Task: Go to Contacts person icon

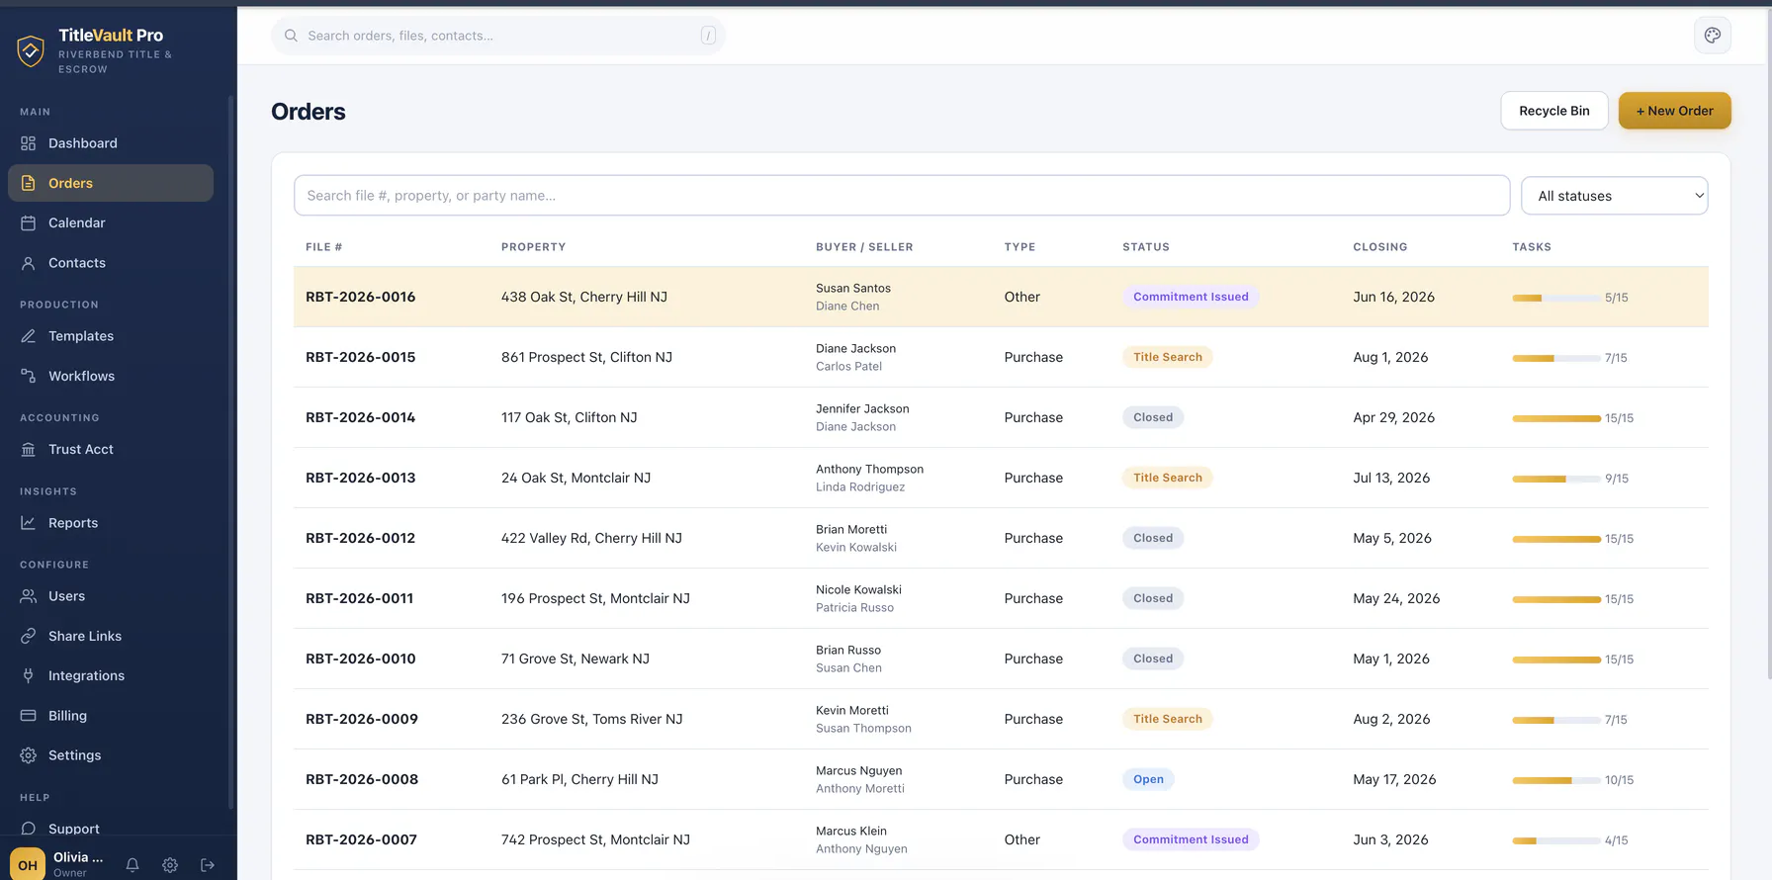Action: click(x=29, y=263)
